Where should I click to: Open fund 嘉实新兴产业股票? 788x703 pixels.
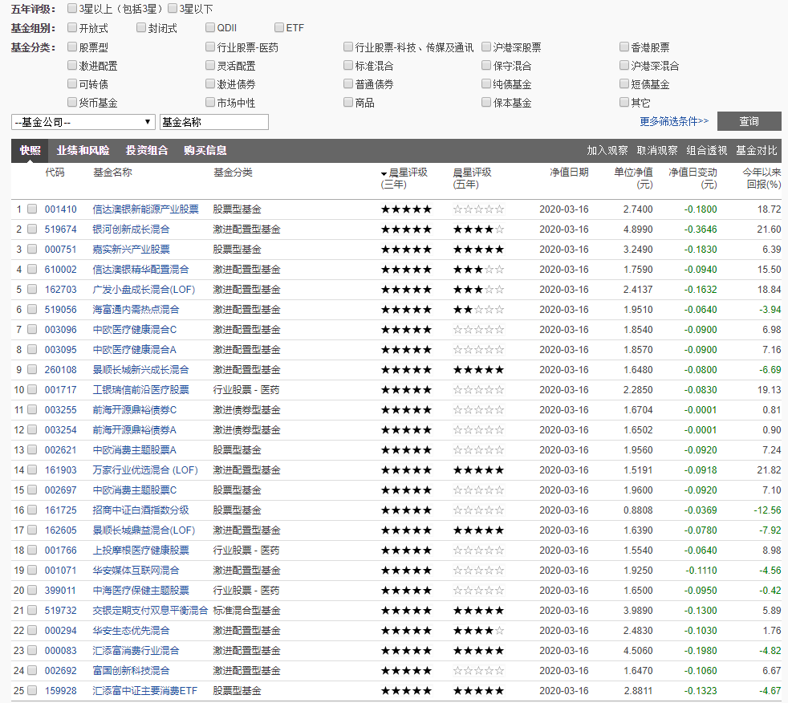coord(131,250)
